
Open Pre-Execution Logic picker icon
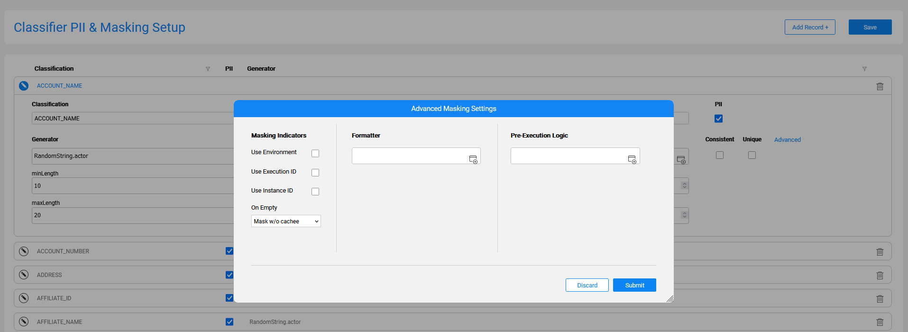pyautogui.click(x=632, y=159)
